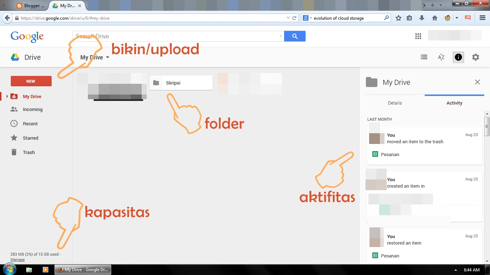Open the My Drive dropdown arrow in toolbar
Image resolution: width=490 pixels, height=275 pixels.
[108, 58]
